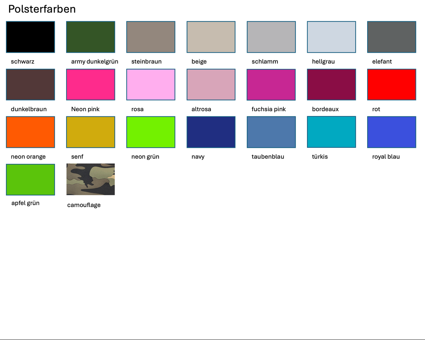The image size is (425, 340).
Task: Click the 'apfel grün' label
Action: click(26, 203)
